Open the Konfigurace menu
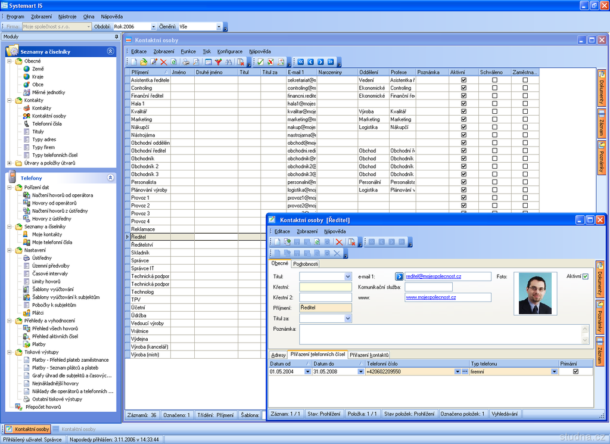 tap(229, 51)
